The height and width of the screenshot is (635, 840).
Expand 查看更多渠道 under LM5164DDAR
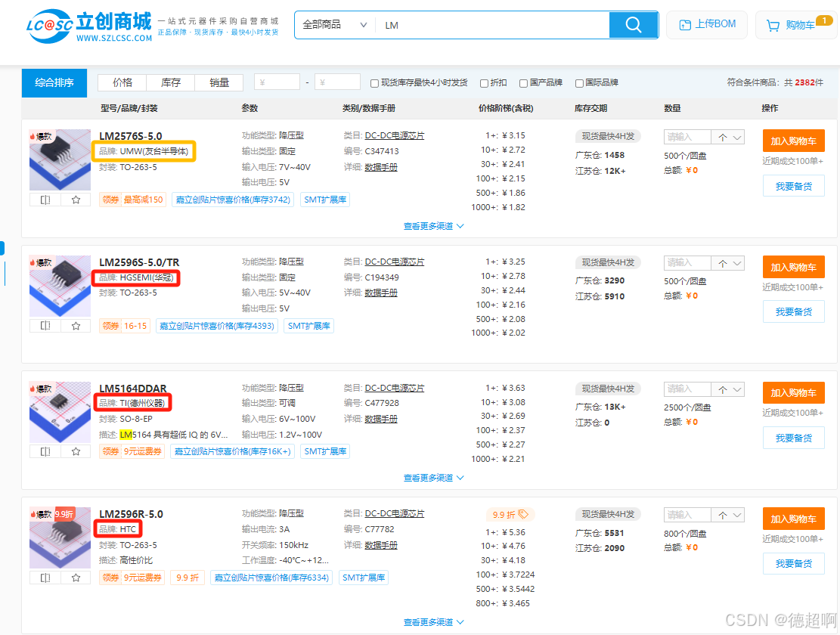433,478
